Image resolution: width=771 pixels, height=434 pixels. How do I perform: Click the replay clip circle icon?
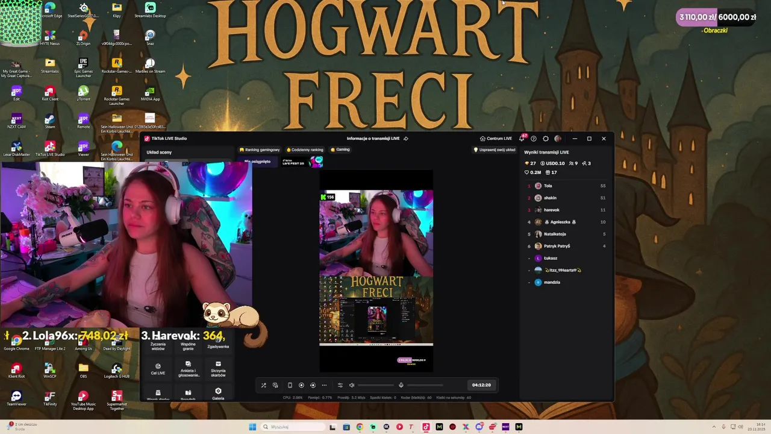313,385
